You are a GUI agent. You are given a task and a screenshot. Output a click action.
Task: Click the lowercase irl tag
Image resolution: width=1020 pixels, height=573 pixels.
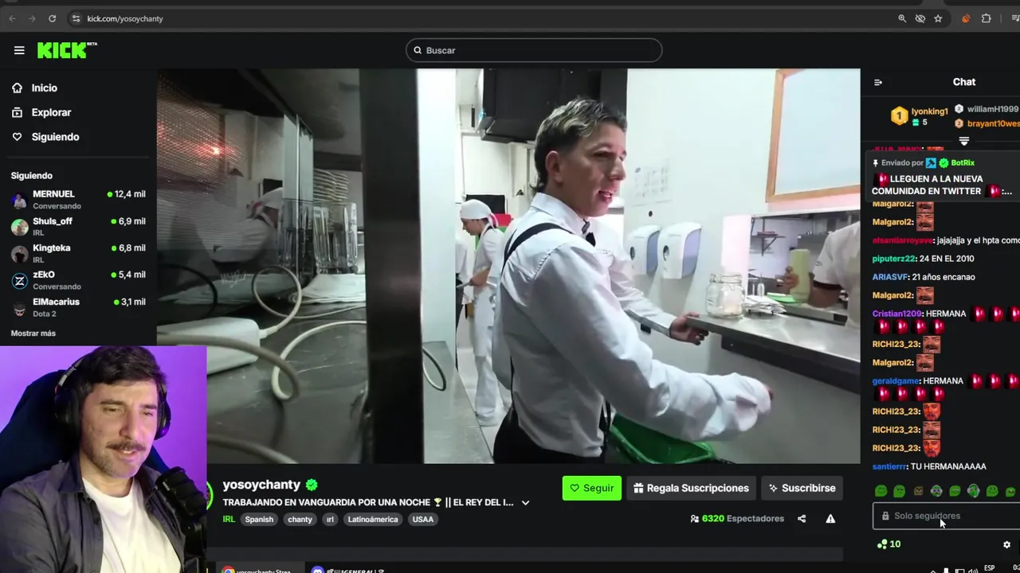pyautogui.click(x=330, y=520)
